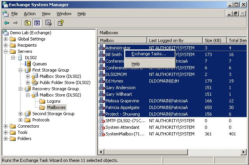Collapse the Recovery Storage Group node

[x=20, y=89]
